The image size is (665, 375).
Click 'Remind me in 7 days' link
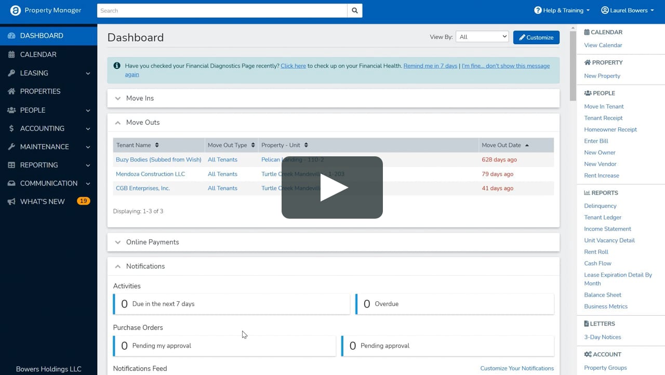click(430, 66)
